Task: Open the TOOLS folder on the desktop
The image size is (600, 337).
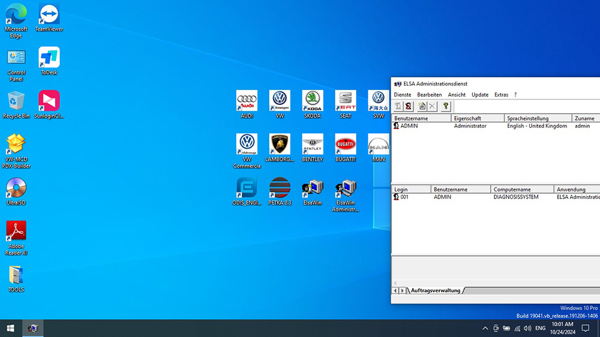Action: point(16,278)
